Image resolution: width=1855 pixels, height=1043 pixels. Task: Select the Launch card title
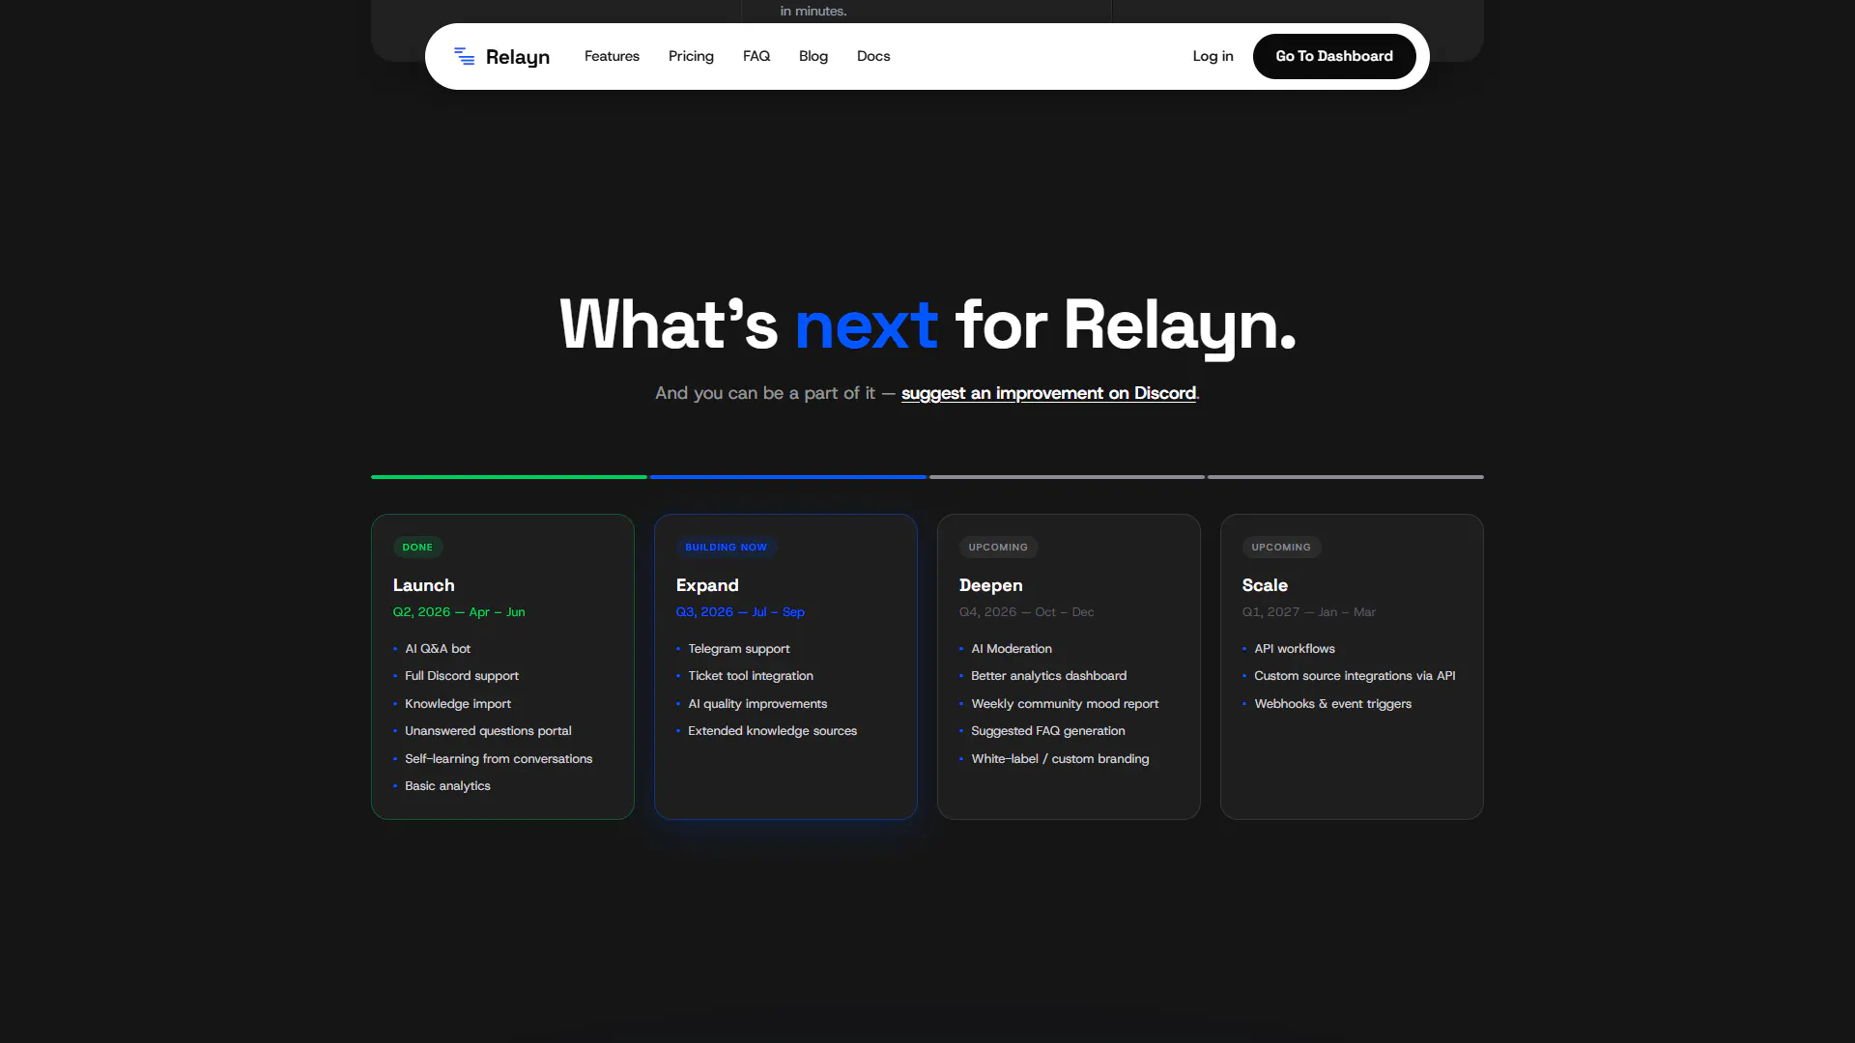click(423, 585)
